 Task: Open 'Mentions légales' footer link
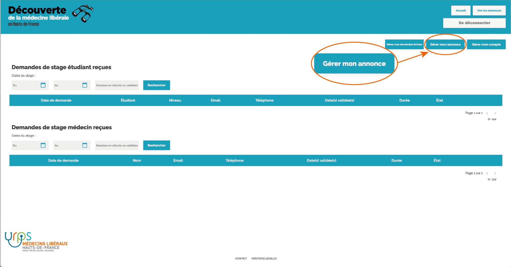pyautogui.click(x=264, y=259)
